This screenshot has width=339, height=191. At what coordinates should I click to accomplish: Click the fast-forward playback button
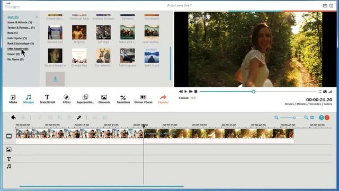(191, 92)
